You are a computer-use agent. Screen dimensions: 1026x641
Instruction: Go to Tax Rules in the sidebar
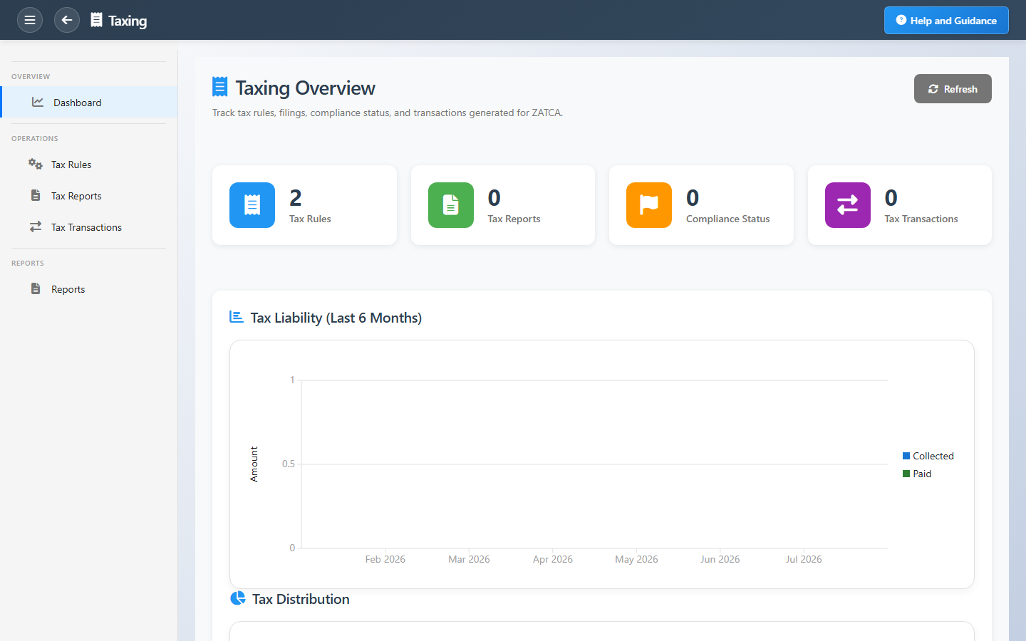tap(89, 165)
